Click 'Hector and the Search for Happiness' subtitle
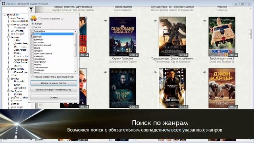The height and width of the screenshot is (143, 254). [172, 10]
